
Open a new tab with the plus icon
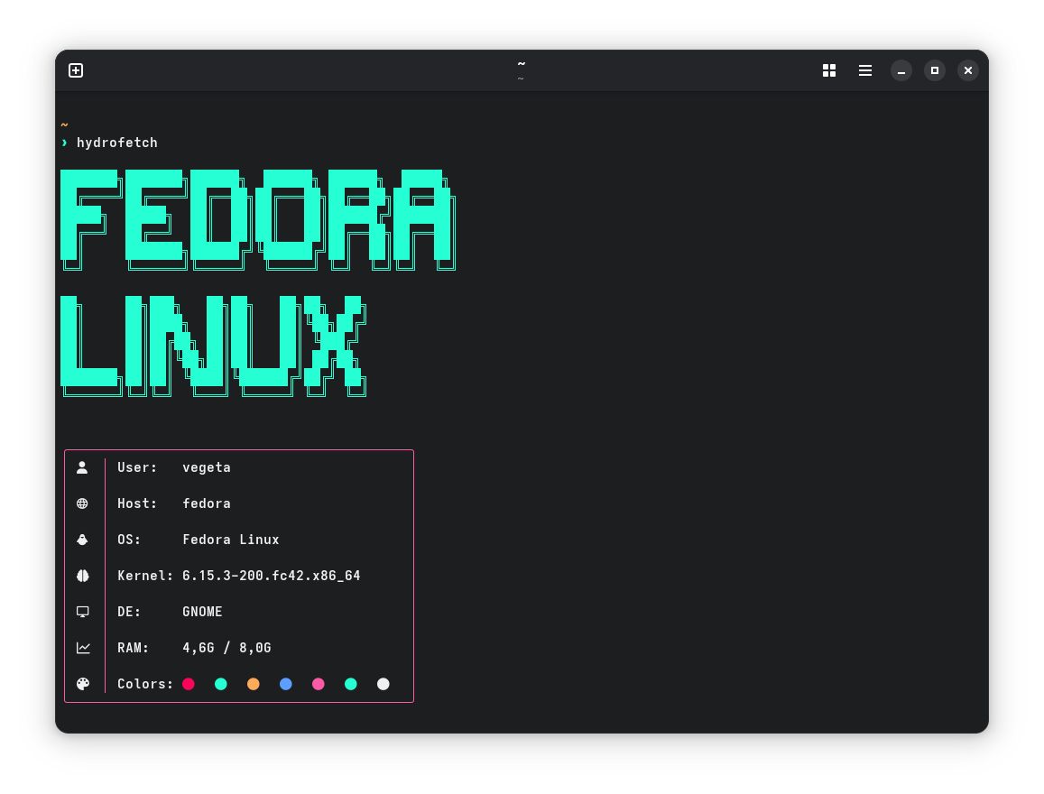click(76, 70)
